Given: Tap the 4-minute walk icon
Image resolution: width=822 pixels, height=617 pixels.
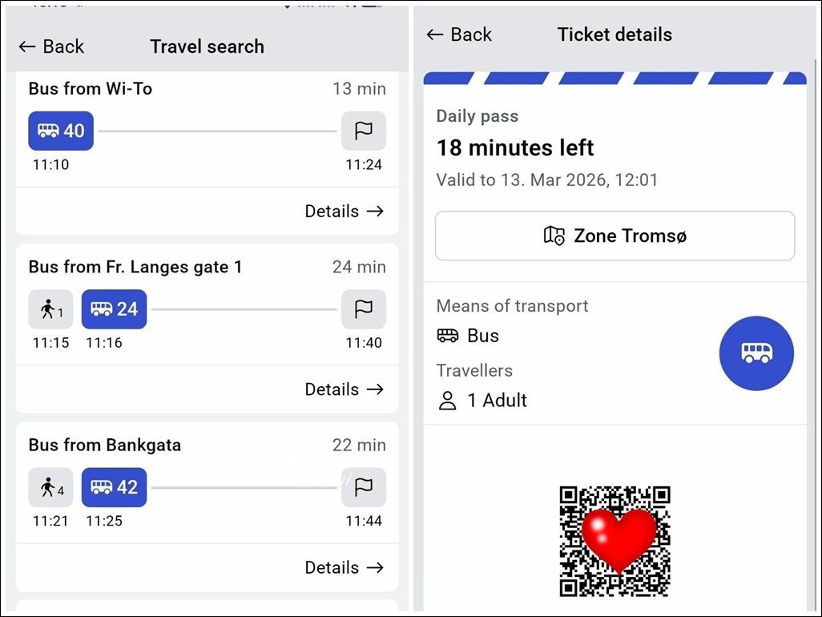Looking at the screenshot, I should [x=50, y=487].
